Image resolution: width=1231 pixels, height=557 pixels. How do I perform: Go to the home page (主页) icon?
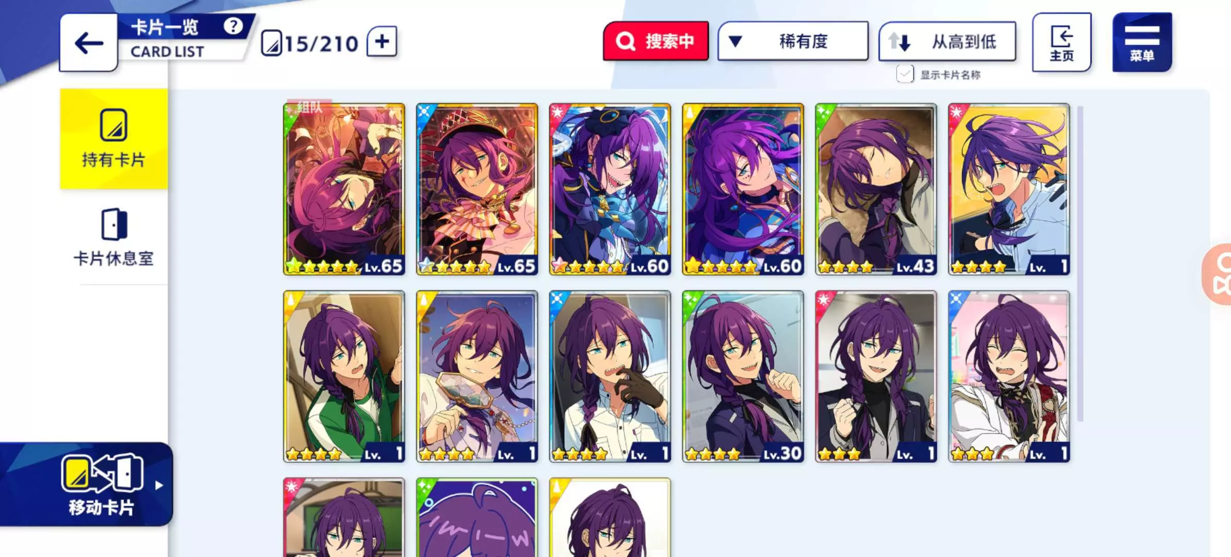tap(1061, 42)
